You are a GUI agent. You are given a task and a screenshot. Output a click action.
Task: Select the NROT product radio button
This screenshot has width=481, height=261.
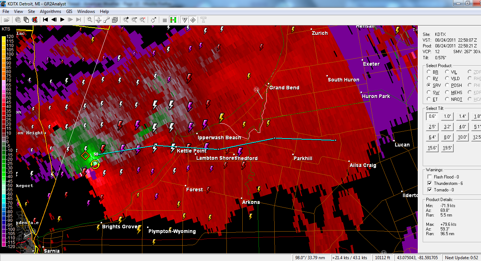tap(448, 99)
